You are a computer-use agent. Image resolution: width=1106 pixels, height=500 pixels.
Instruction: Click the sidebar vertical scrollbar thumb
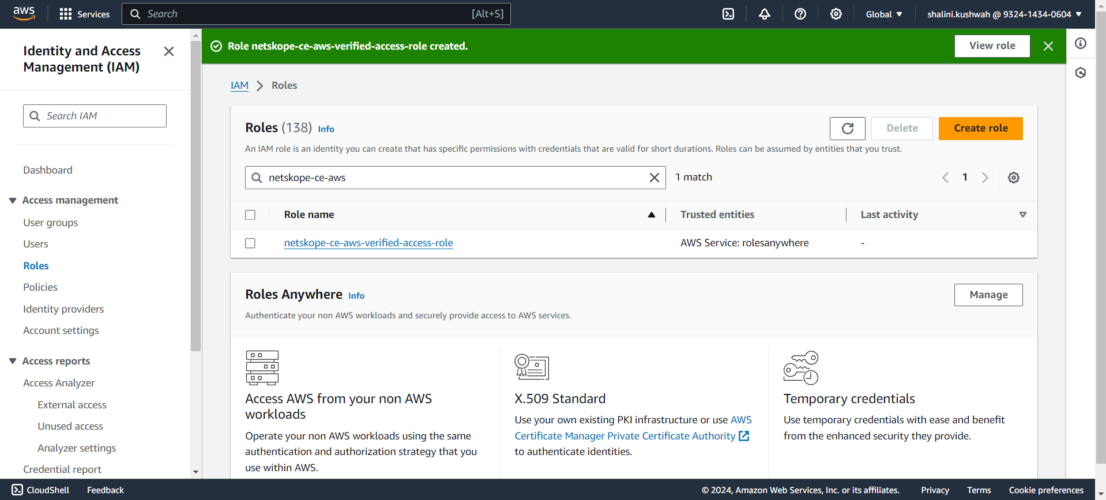coord(195,196)
